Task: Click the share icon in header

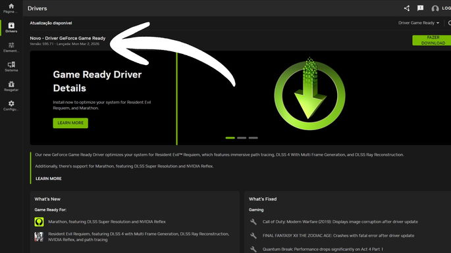Action: coord(407,9)
